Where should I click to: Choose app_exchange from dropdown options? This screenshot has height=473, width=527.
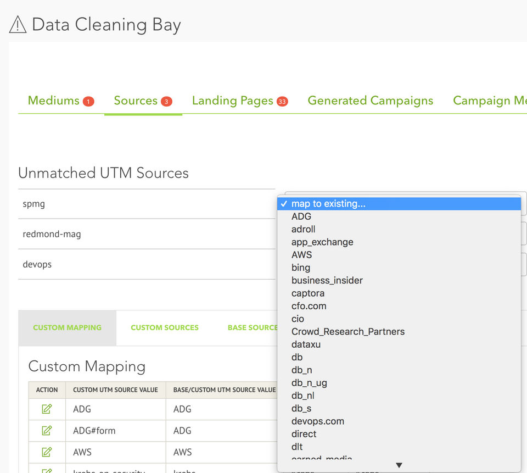[322, 242]
